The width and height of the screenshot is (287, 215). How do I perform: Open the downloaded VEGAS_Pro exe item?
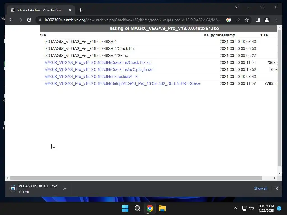[34, 188]
